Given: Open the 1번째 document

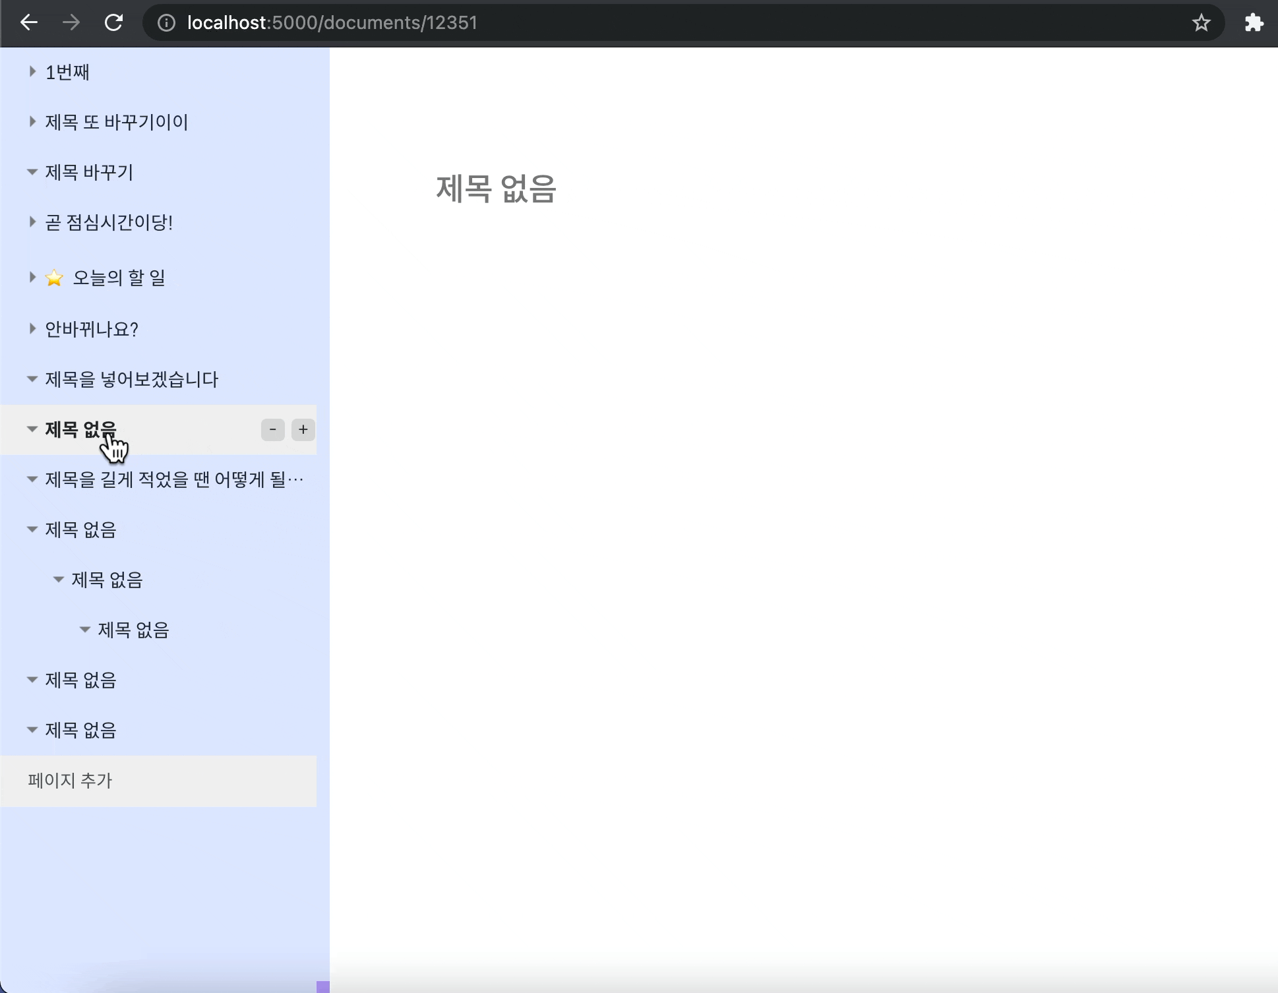Looking at the screenshot, I should coord(67,72).
